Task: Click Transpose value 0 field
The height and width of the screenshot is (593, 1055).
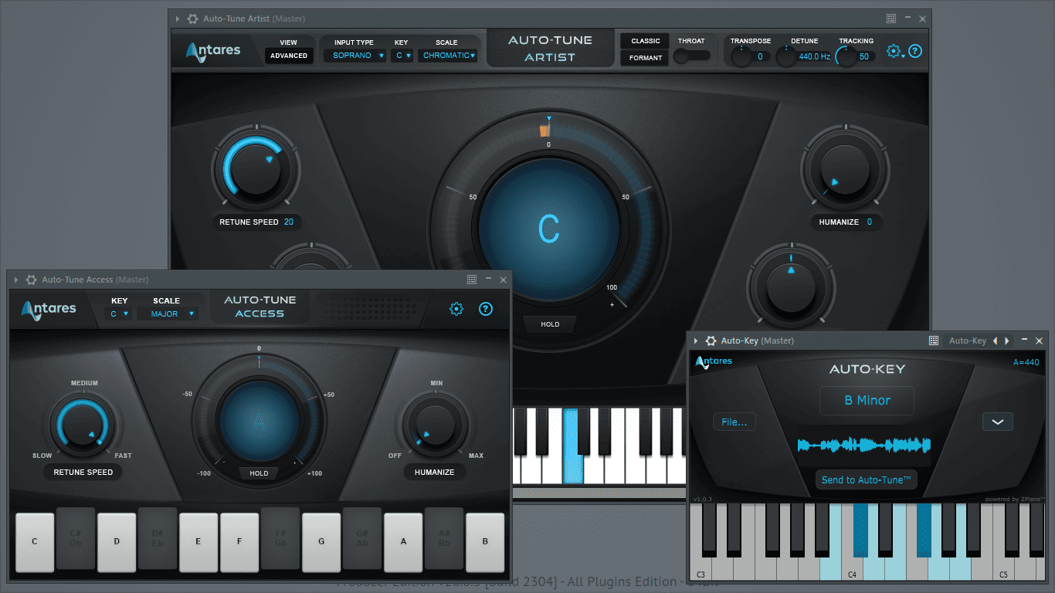Action: 760,56
